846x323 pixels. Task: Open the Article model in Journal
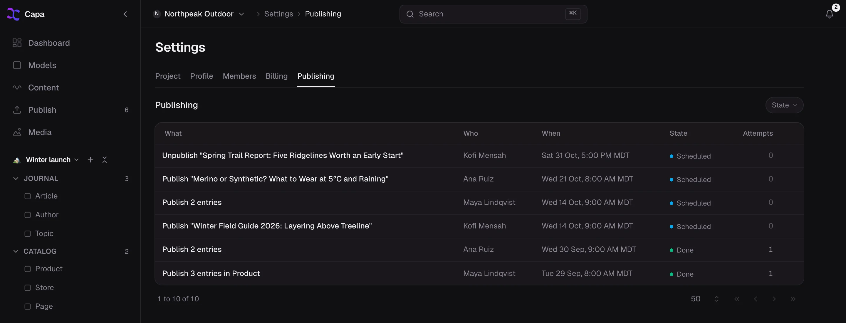tap(46, 196)
